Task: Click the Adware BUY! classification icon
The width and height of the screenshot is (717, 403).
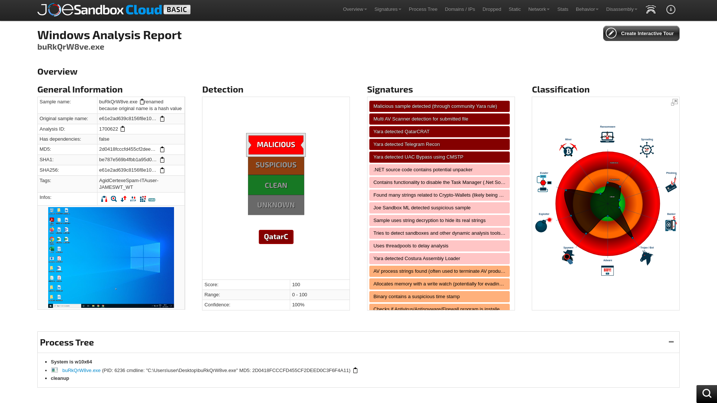Action: tap(608, 271)
